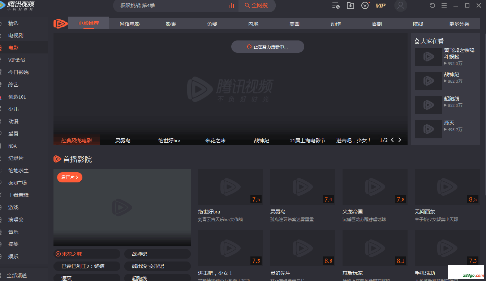Screen dimensions: 486x281
Task: Select the 内地 tab
Action: 253,24
